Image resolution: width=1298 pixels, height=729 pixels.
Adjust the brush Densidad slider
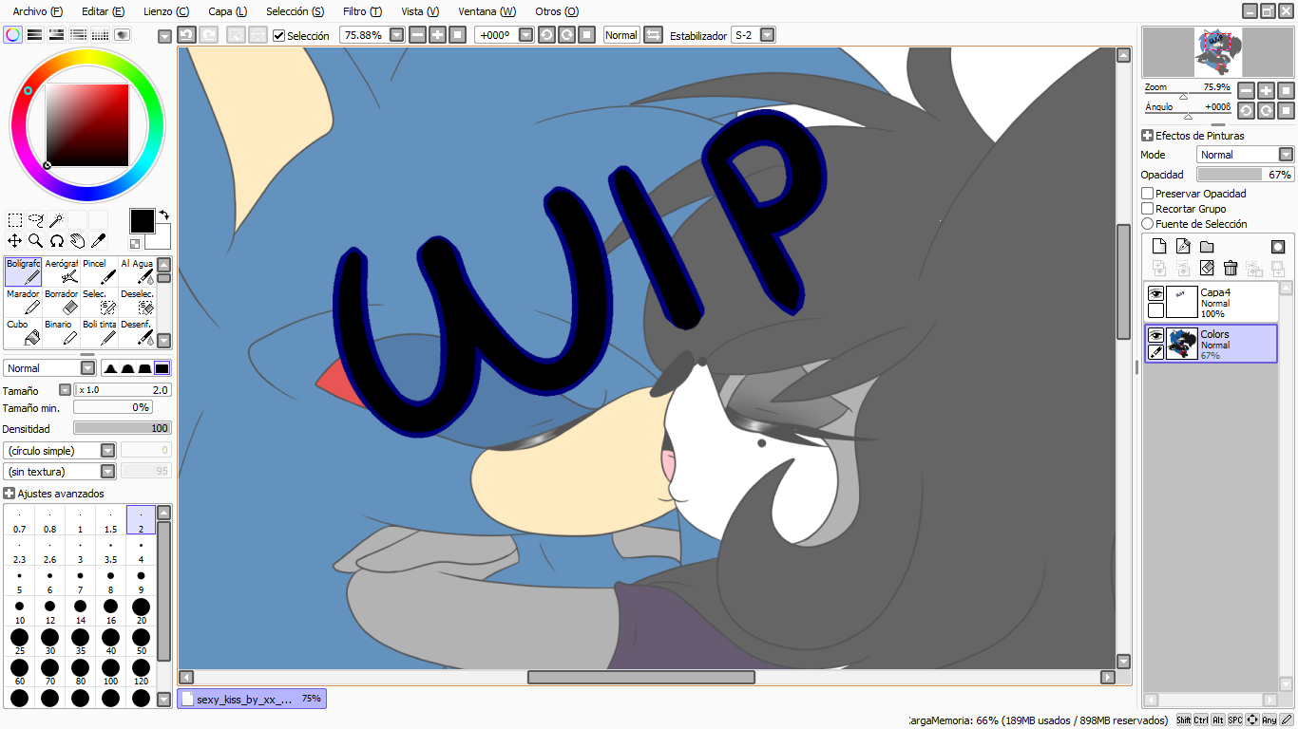click(x=122, y=429)
